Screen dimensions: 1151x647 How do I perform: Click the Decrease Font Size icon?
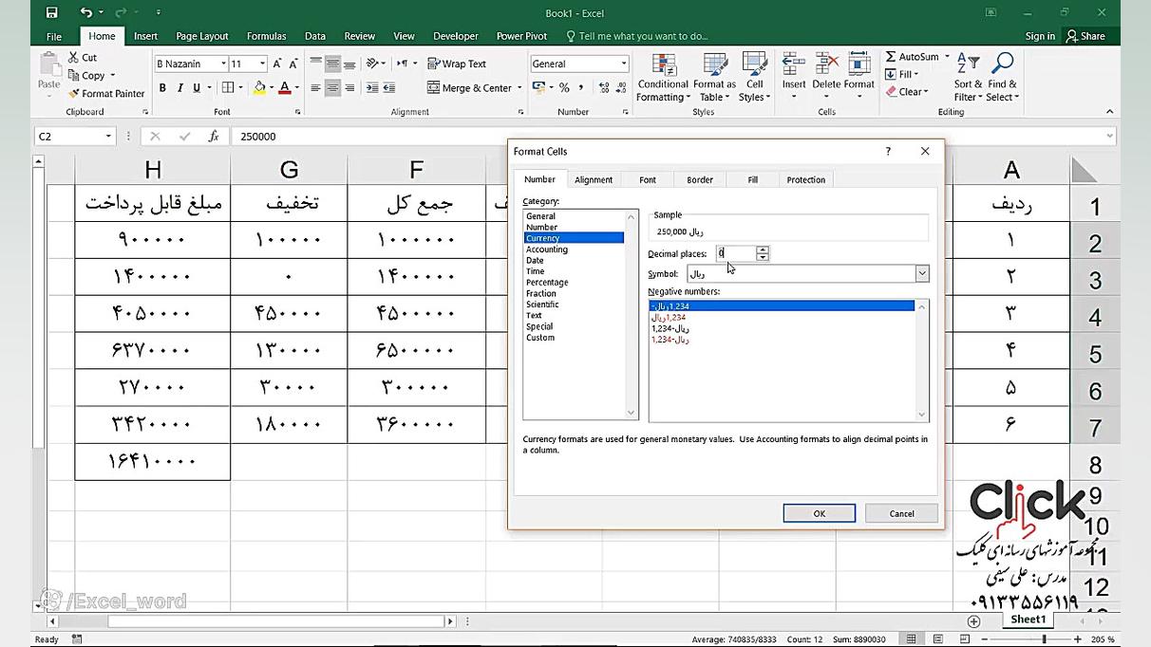(293, 64)
